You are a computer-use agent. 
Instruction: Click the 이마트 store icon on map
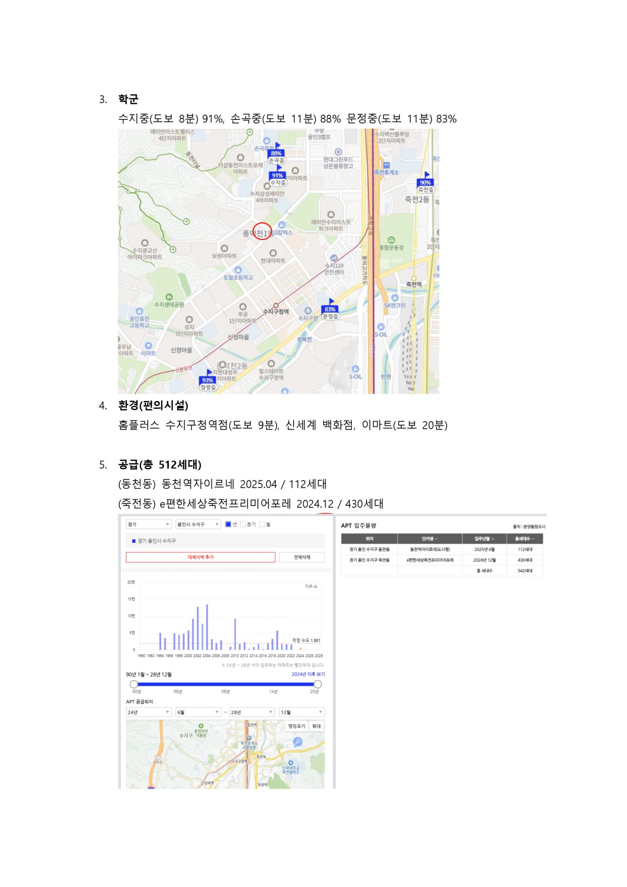click(x=148, y=346)
